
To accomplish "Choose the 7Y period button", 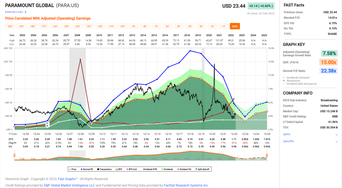I will tap(156, 26).
